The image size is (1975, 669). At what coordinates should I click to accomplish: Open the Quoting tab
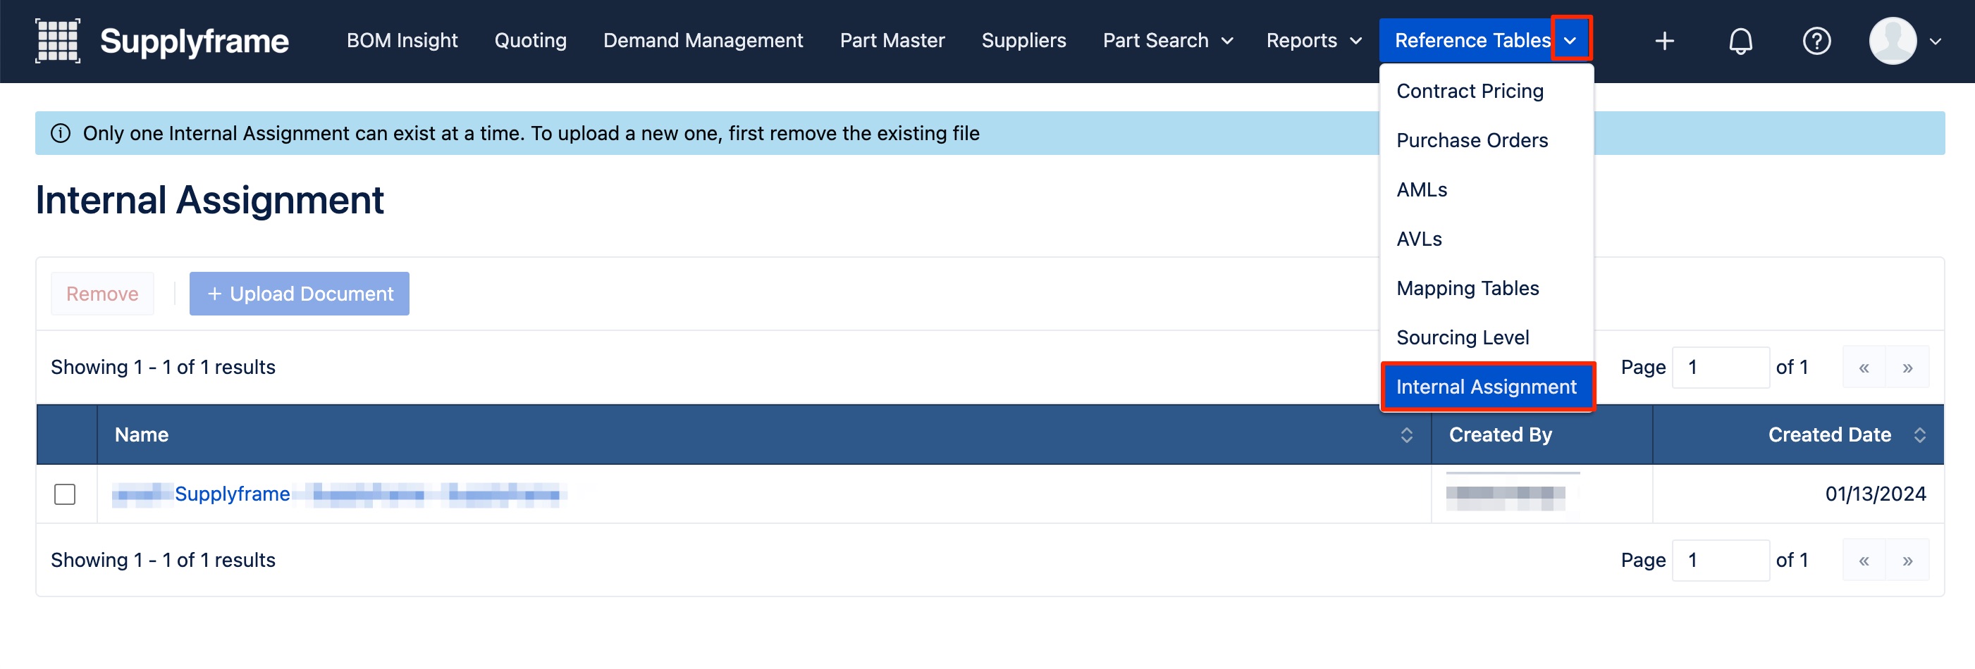click(530, 41)
